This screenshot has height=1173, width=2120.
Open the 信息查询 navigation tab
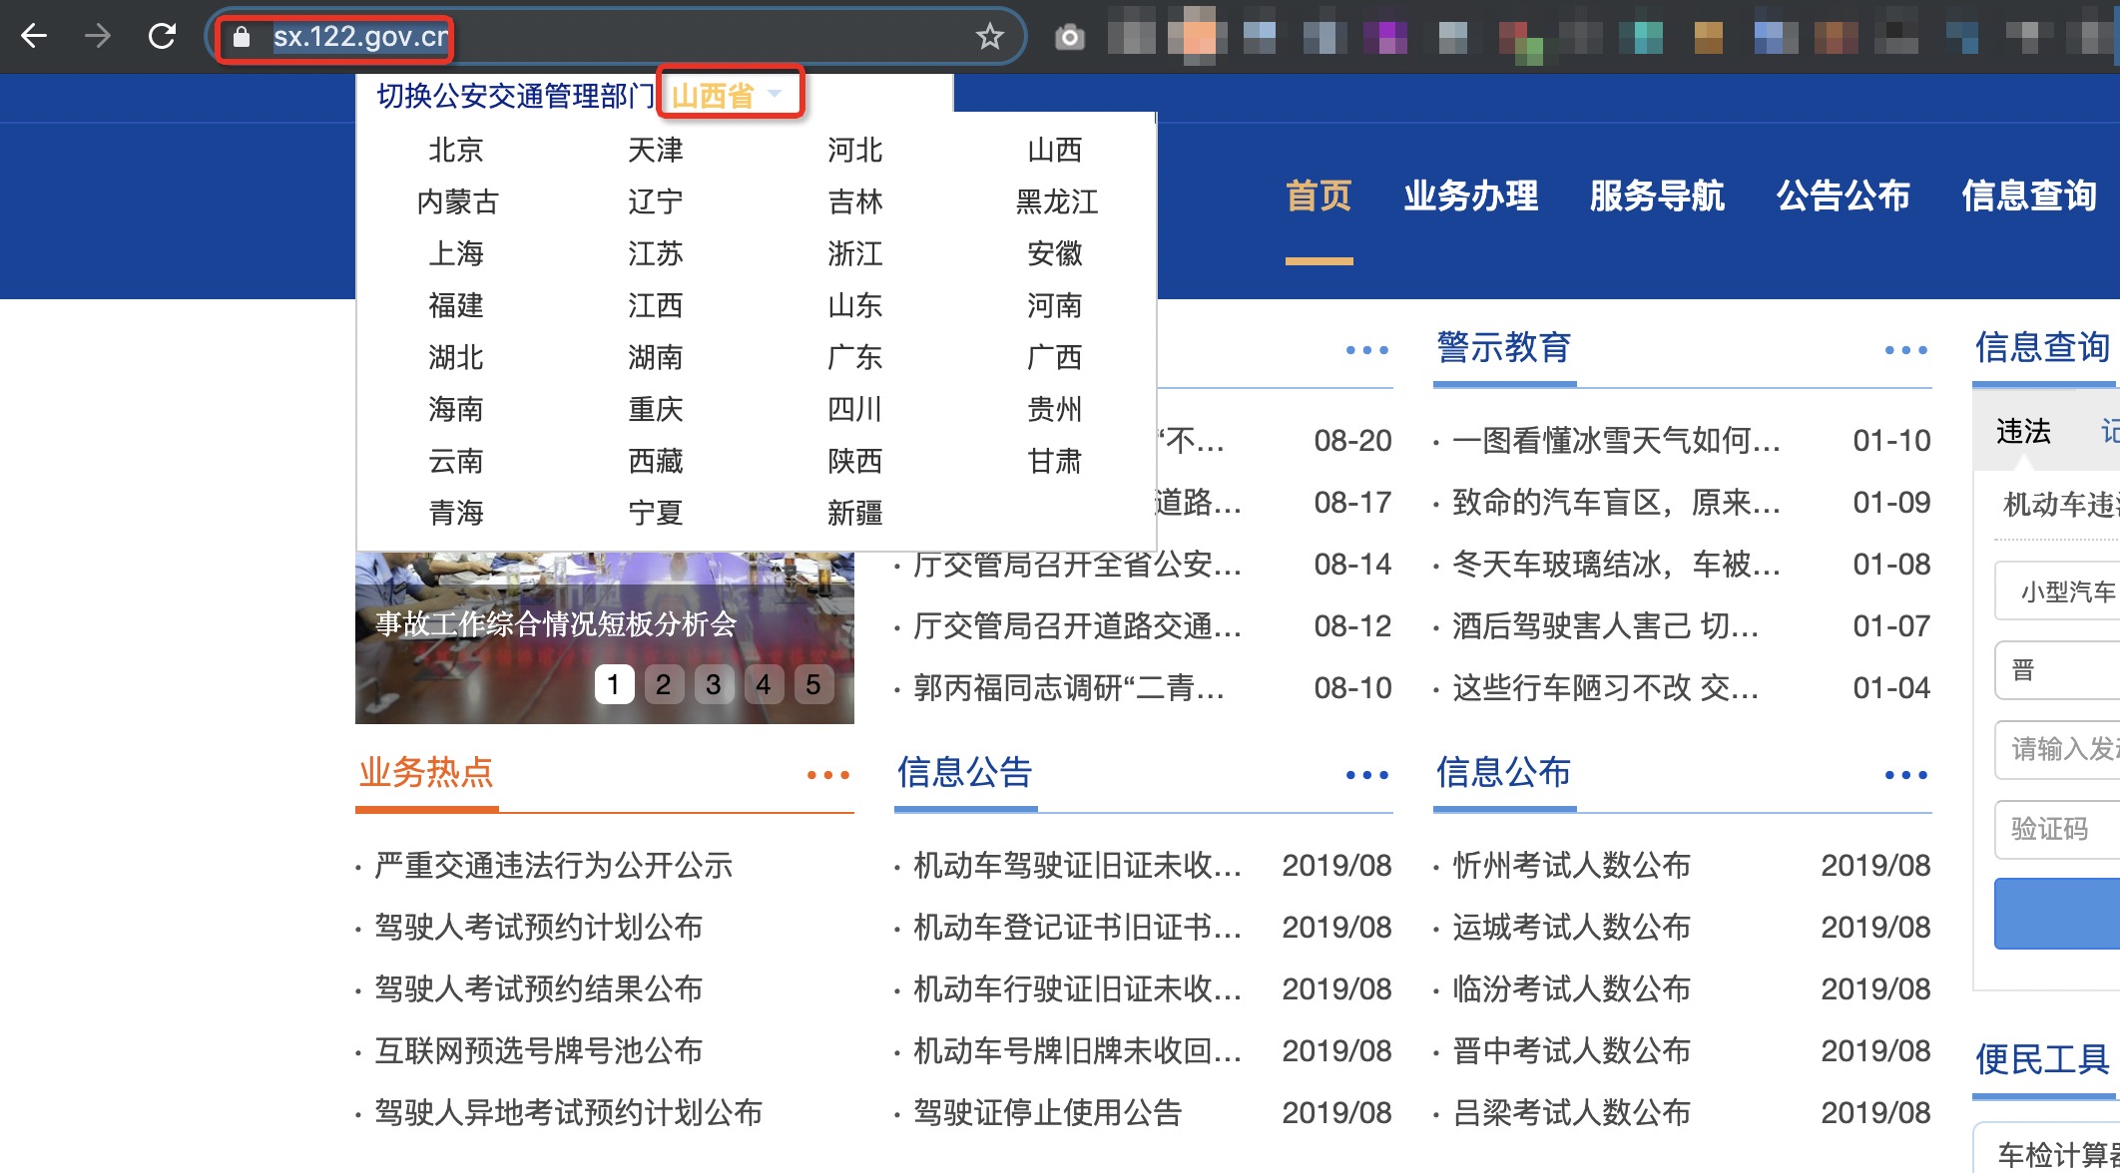point(2029,195)
